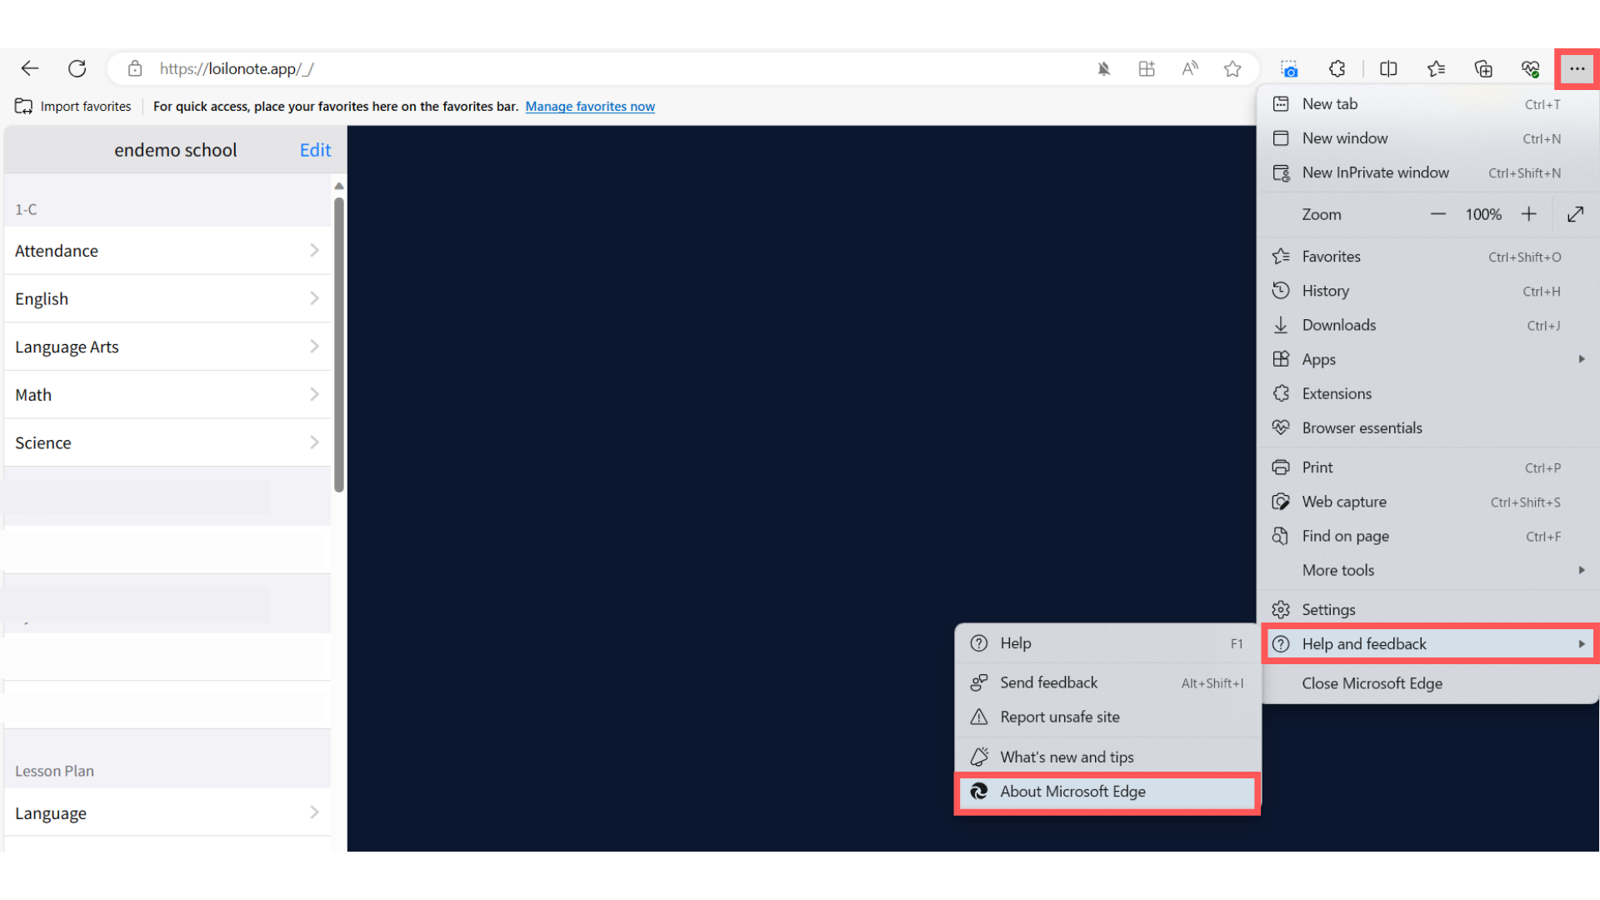Open the Collections icon in toolbar

1483,68
